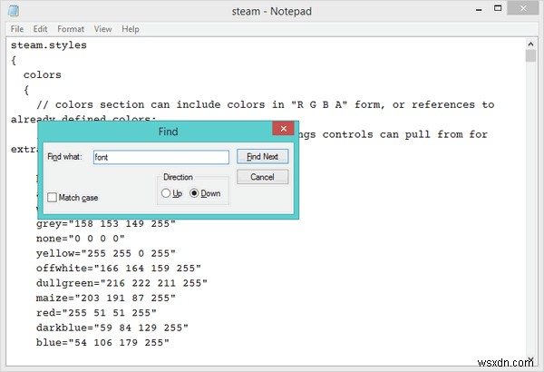Click the none="0 0 0 0" line

80,239
